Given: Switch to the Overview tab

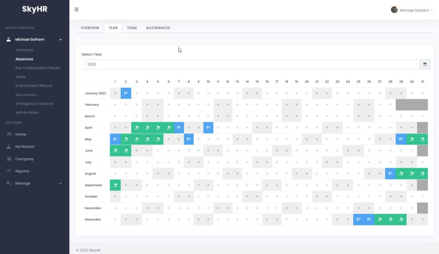Looking at the screenshot, I should pos(90,28).
